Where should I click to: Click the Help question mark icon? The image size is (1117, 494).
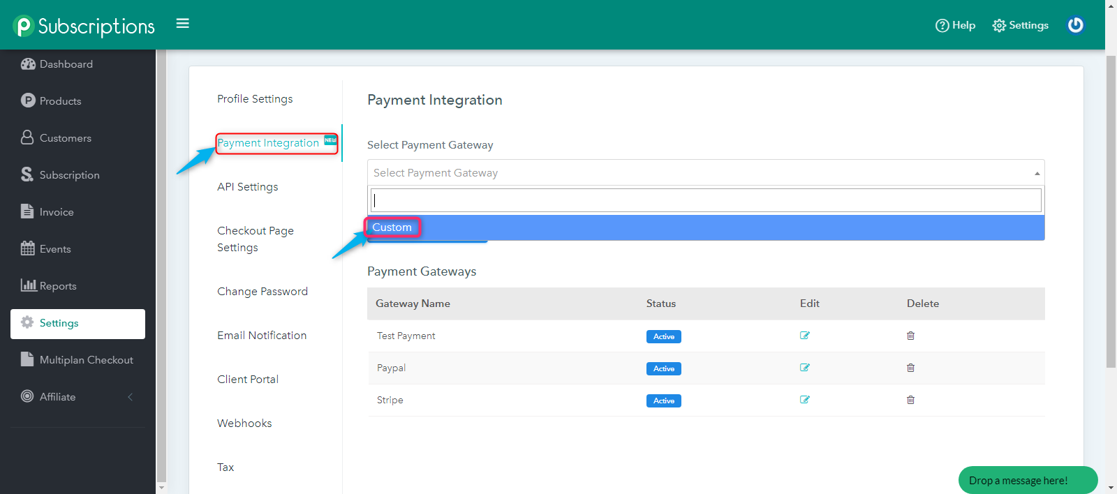click(x=942, y=26)
